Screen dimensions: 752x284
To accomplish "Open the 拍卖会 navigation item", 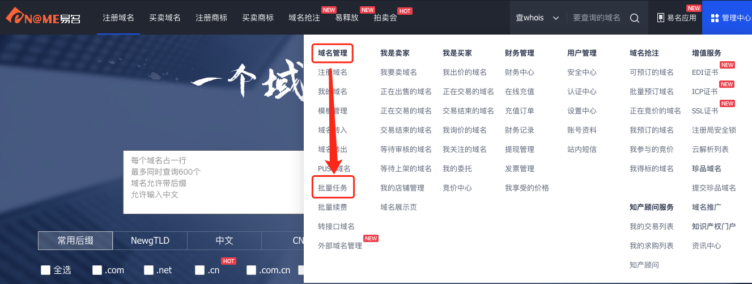I will [385, 18].
